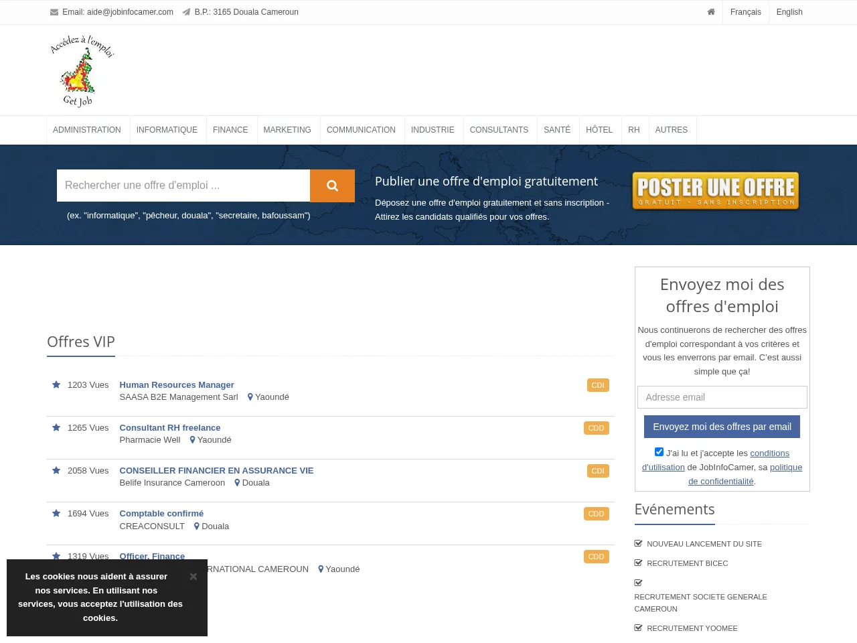The width and height of the screenshot is (857, 643).
Task: Click the Poster une offre banner button
Action: click(x=716, y=191)
